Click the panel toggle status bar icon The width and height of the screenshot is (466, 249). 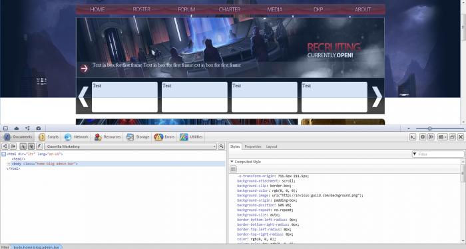pyautogui.click(x=5, y=128)
